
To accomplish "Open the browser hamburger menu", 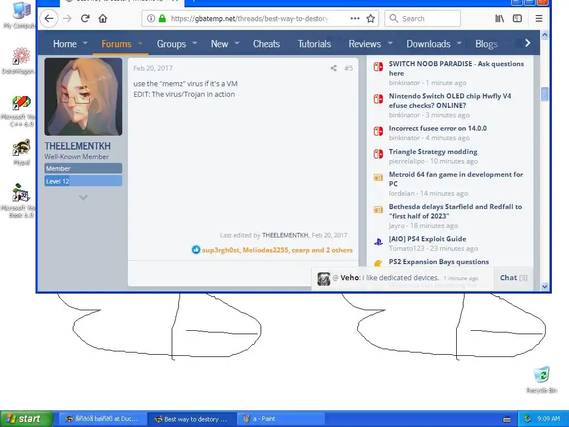I will click(x=539, y=18).
